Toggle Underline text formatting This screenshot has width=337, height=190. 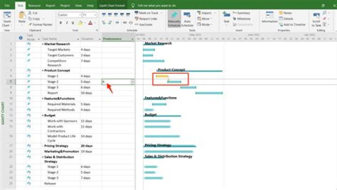tap(73, 22)
